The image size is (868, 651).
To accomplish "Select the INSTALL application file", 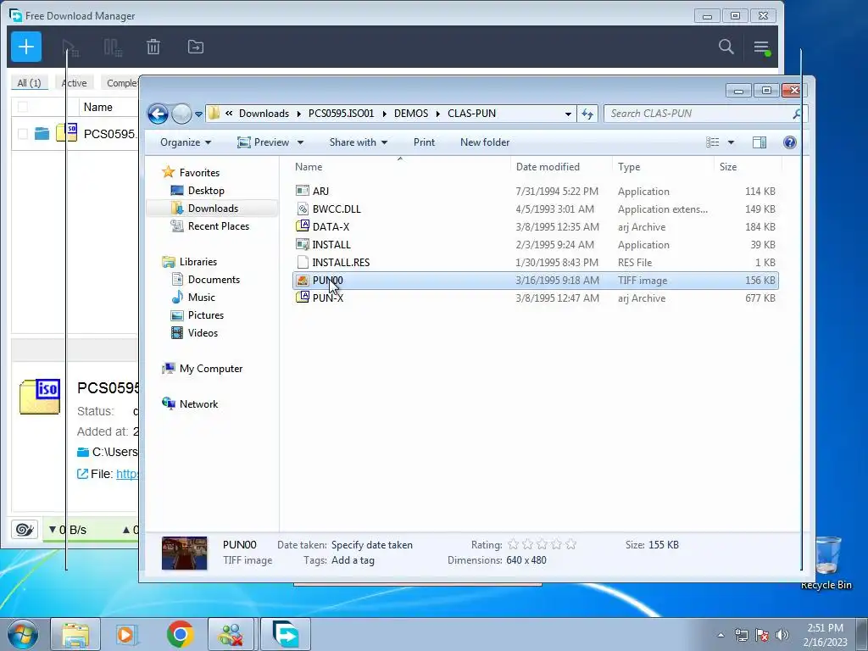I will pos(536,244).
